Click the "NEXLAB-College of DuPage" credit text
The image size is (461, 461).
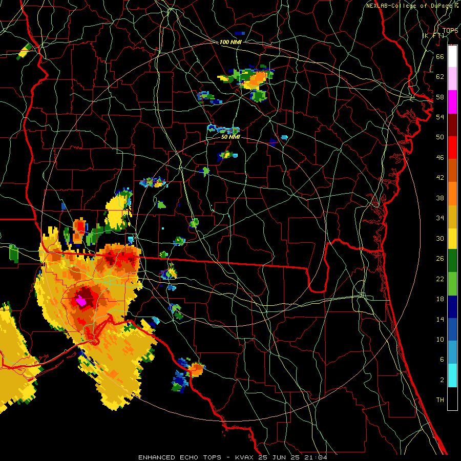coord(410,6)
